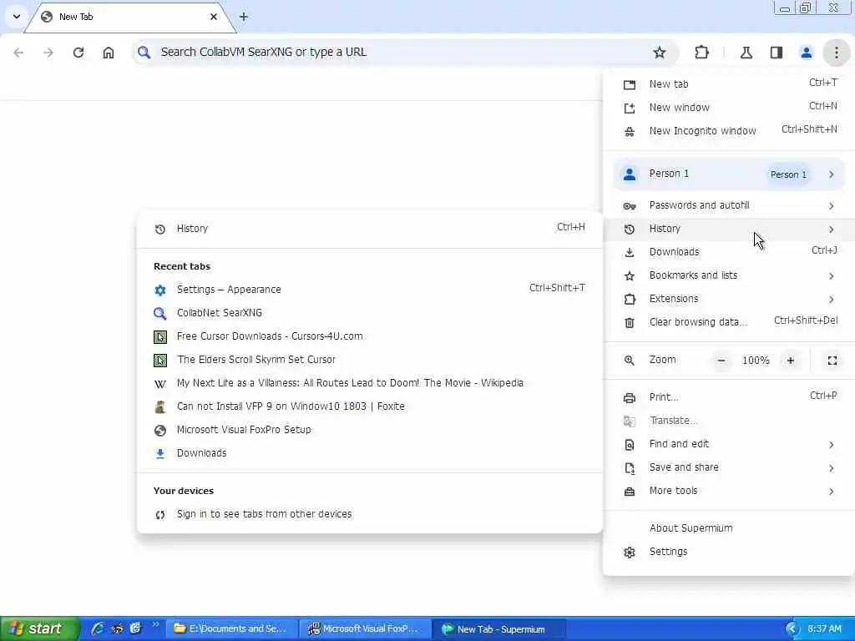Image resolution: width=855 pixels, height=641 pixels.
Task: Toggle the side panel icon
Action: (777, 53)
